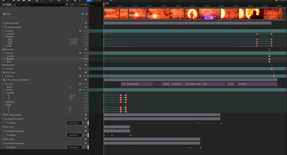287x155 pixels.
Task: Add a key on the Eyes_Red Rotation row
Action: 86,59
